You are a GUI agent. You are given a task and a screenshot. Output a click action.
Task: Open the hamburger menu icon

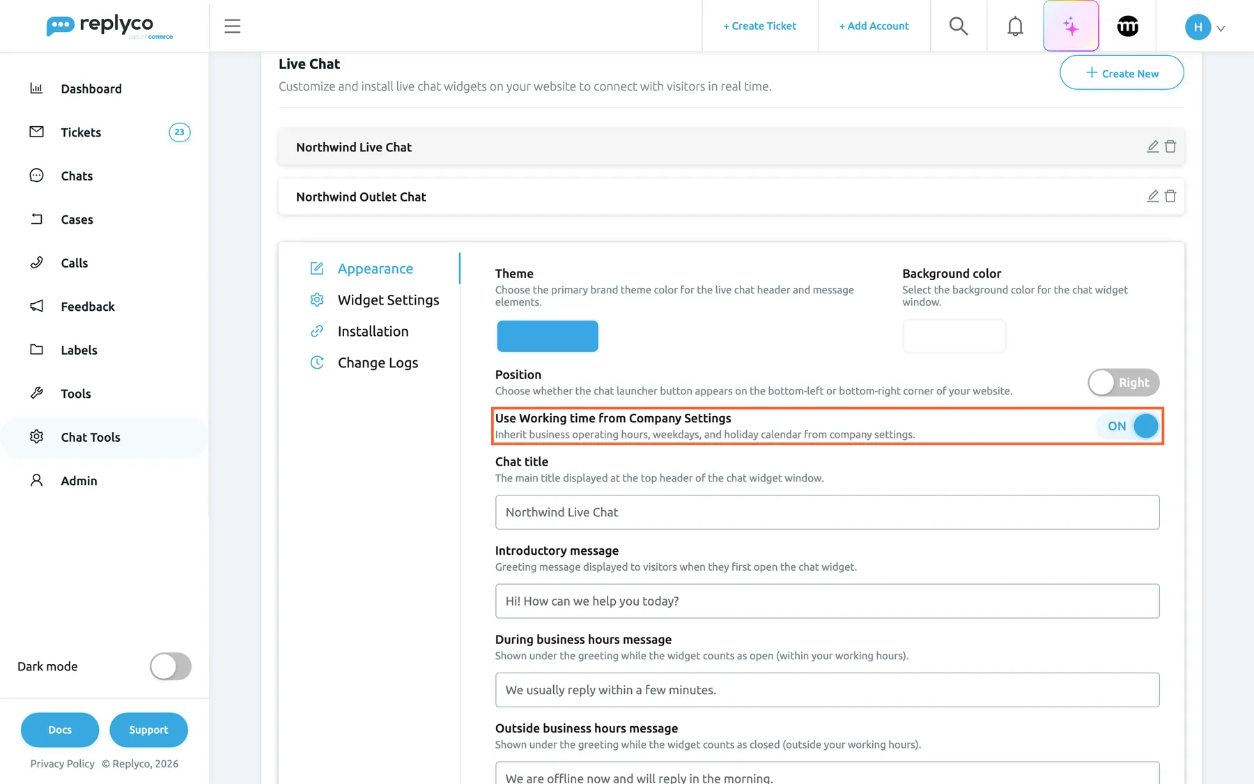tap(232, 26)
